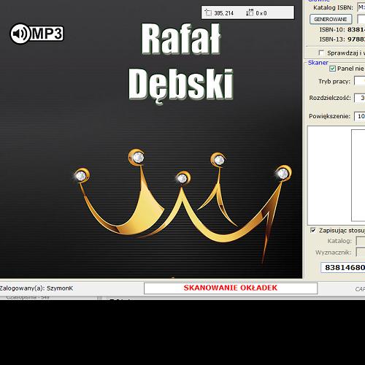Click the MP3 speaker logo on the cover

pyautogui.click(x=36, y=34)
